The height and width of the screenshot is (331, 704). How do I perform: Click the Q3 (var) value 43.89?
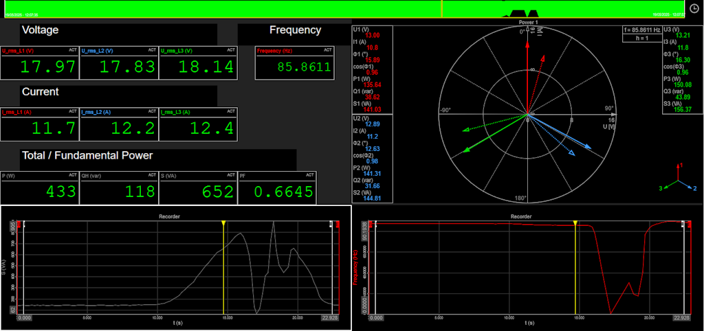pyautogui.click(x=683, y=97)
